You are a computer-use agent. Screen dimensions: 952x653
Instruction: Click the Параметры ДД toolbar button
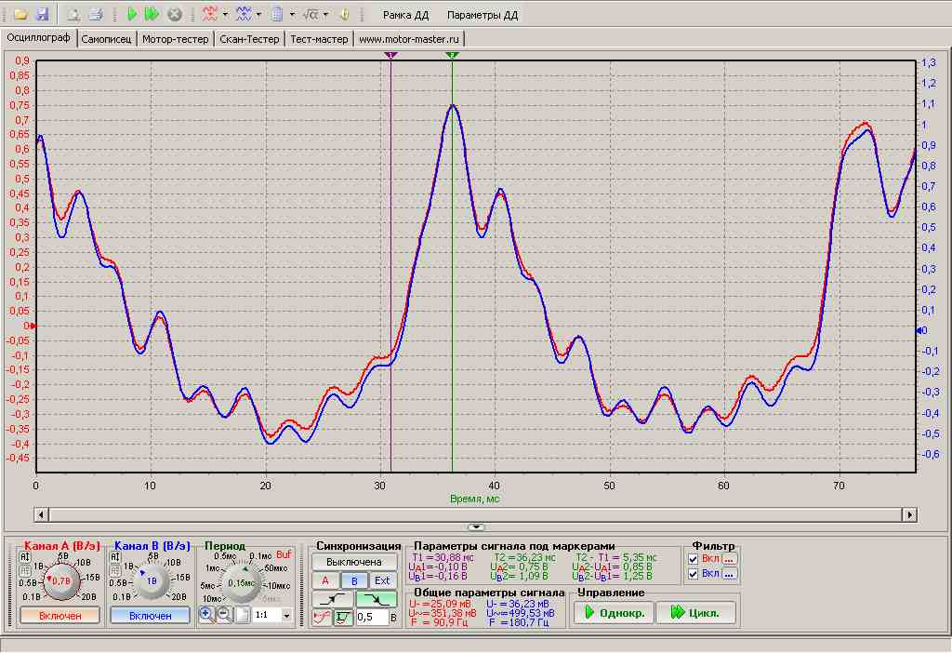click(482, 16)
